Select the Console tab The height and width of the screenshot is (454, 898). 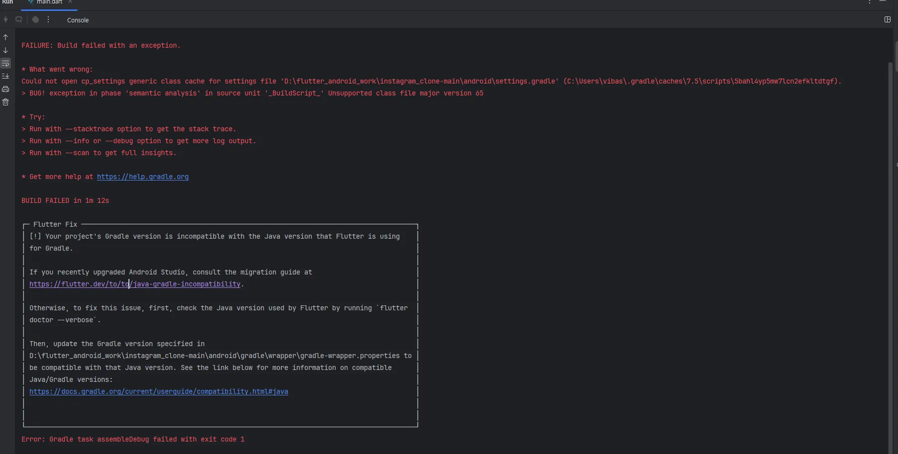78,20
